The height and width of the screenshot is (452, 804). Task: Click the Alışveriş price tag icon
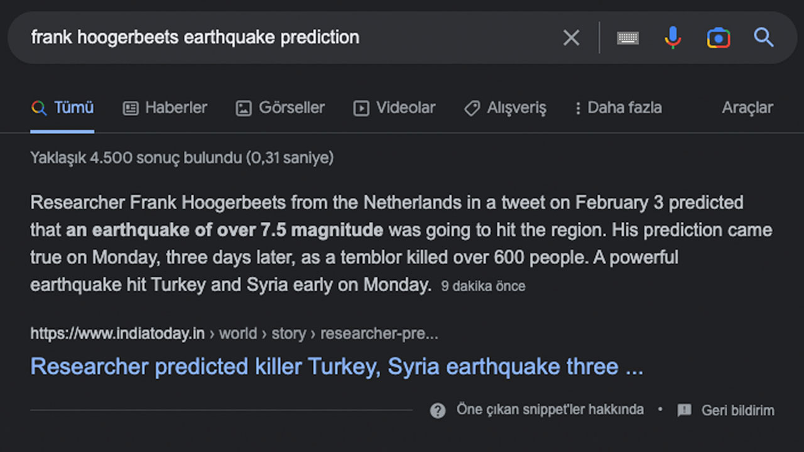[x=472, y=108]
